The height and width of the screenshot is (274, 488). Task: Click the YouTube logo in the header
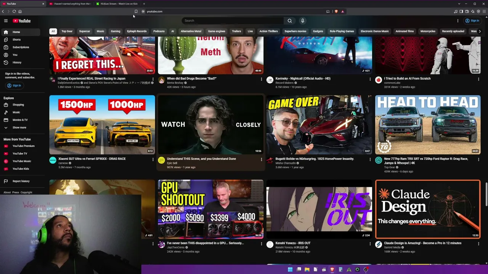click(x=21, y=21)
